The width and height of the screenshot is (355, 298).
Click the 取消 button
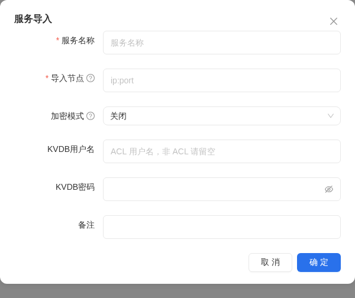(270, 263)
